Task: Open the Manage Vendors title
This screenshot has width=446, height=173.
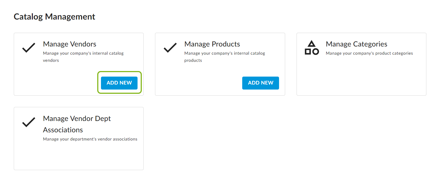Action: click(70, 44)
